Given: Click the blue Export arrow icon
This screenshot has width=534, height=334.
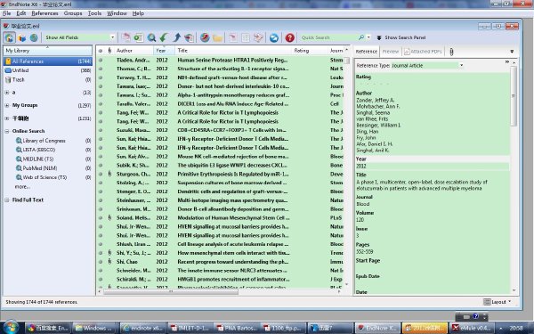Looking at the screenshot, I should pyautogui.click(x=177, y=37).
